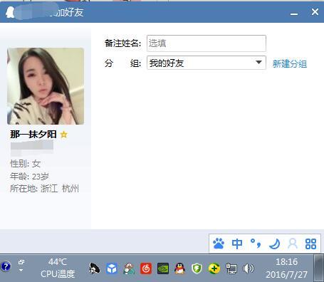The height and width of the screenshot is (282, 324).
Task: Open the NVIDIA tray icon
Action: (x=163, y=268)
